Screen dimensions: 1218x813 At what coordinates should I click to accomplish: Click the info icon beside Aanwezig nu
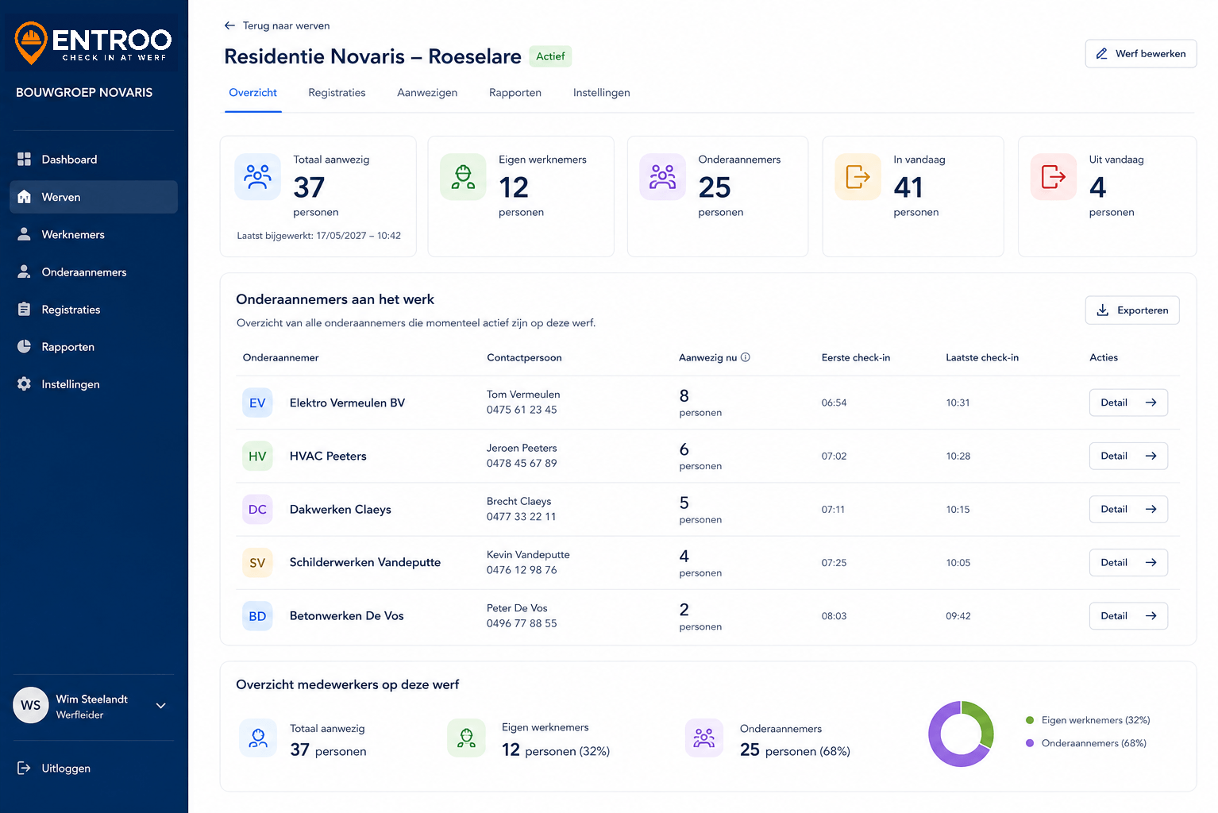[746, 357]
